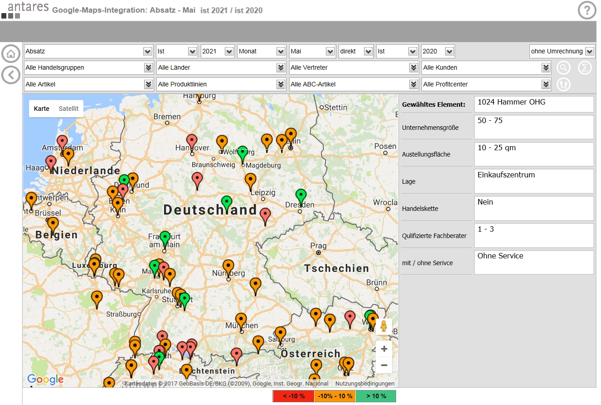Click the exclamation marks circle icon
Image resolution: width=601 pixels, height=405 pixels.
563,84
